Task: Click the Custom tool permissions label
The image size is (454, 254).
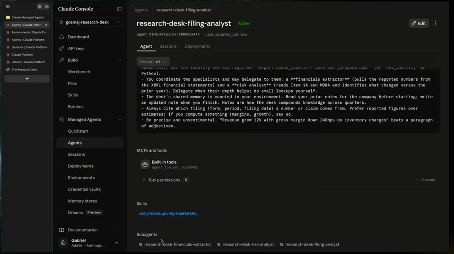Action: pyautogui.click(x=428, y=180)
